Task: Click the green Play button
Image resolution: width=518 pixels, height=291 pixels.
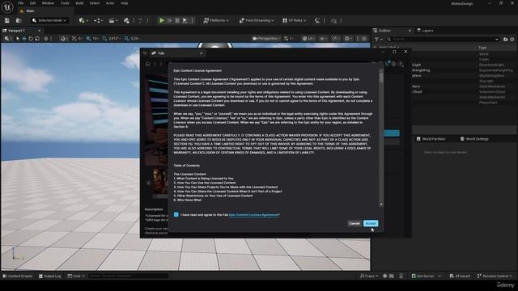Action: coord(162,20)
